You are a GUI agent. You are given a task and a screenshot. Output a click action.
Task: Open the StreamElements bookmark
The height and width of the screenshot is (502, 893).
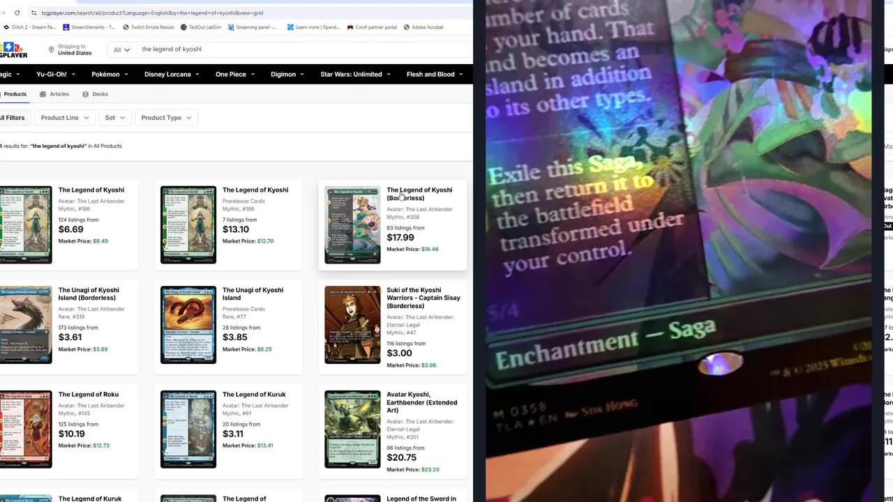point(89,27)
